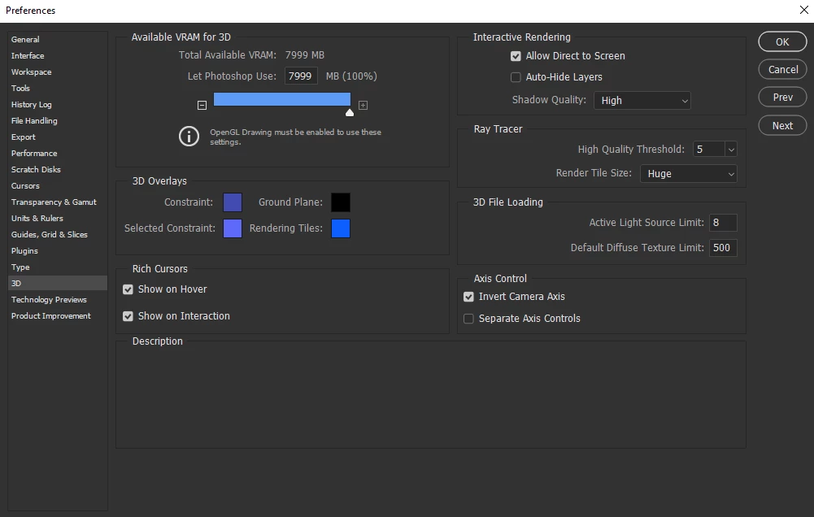This screenshot has width=814, height=517.
Task: Click the Rendering Tiles color swatch
Action: [x=341, y=228]
